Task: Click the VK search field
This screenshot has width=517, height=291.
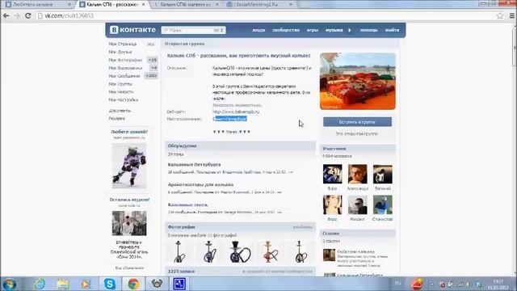Action: [193, 30]
